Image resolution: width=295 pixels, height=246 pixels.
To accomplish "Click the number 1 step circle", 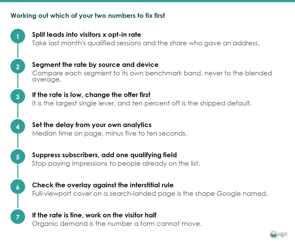I will coord(18,36).
